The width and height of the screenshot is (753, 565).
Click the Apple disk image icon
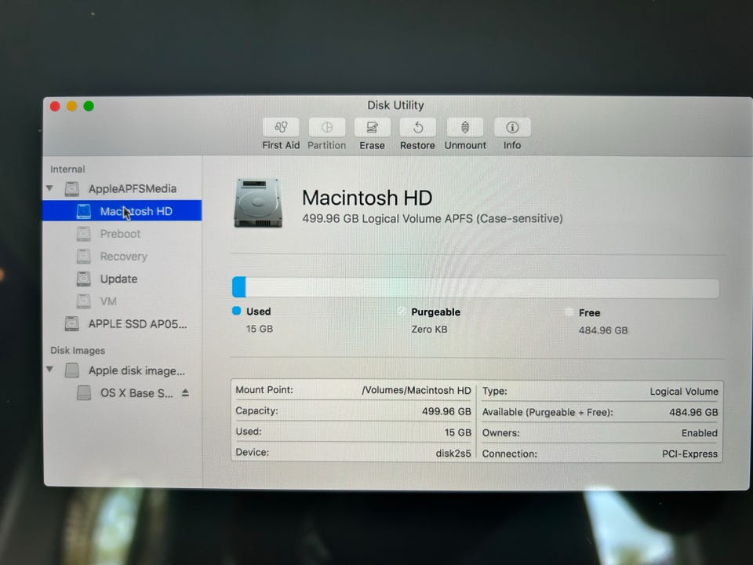point(72,370)
